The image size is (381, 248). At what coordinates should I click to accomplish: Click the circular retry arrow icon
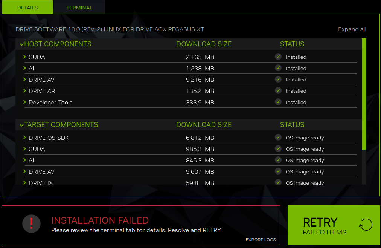click(366, 224)
